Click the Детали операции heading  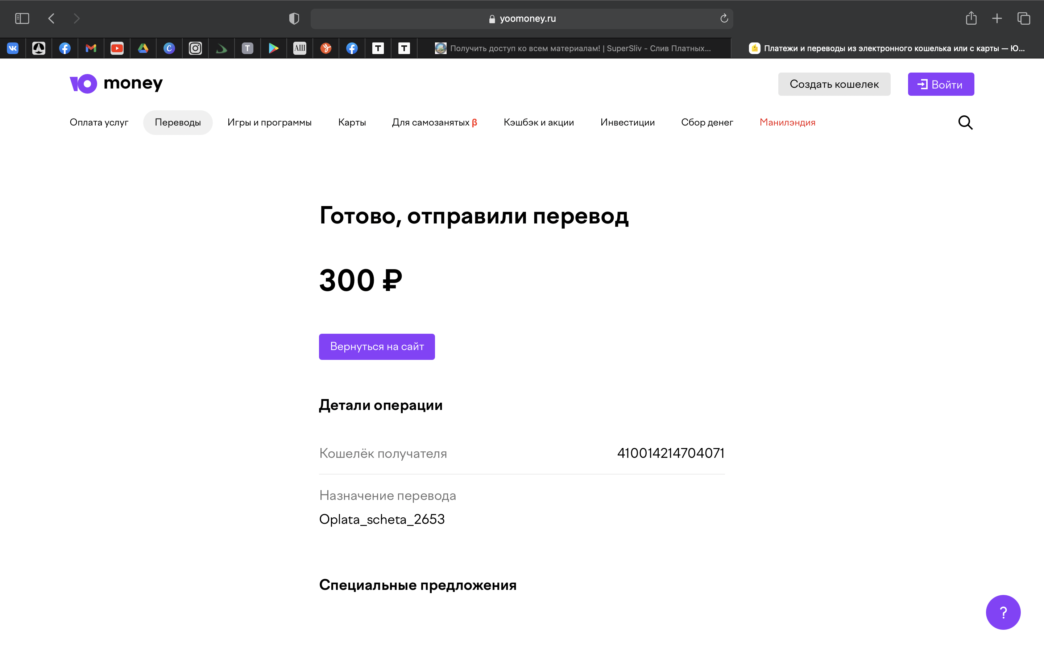[x=381, y=405]
